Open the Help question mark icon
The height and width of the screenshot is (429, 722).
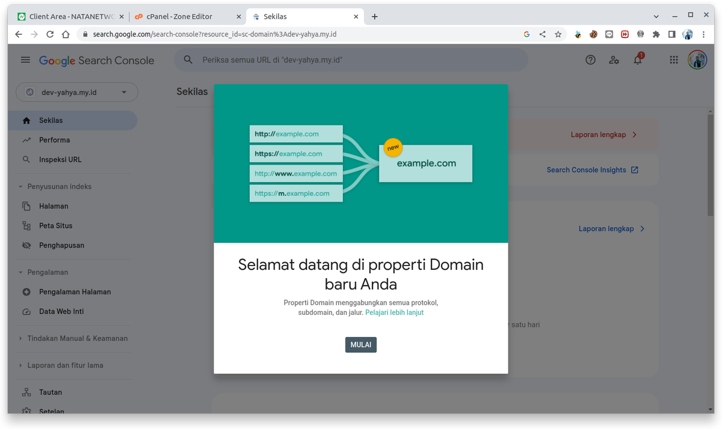click(591, 60)
